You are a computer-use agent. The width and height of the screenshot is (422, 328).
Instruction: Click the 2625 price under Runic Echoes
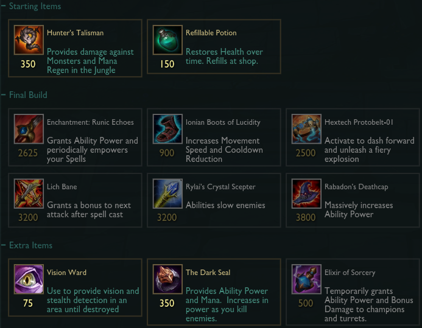pyautogui.click(x=28, y=153)
